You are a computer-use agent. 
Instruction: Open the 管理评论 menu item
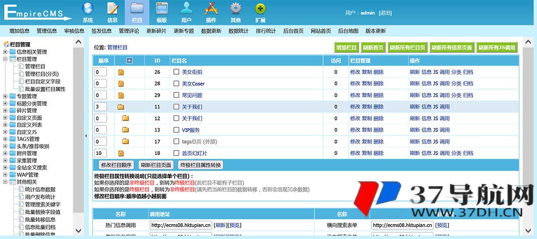pos(129,31)
